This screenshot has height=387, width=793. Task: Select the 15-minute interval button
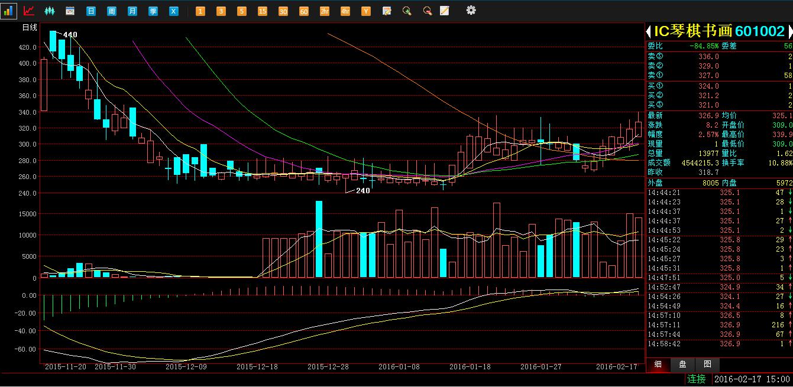tap(263, 11)
